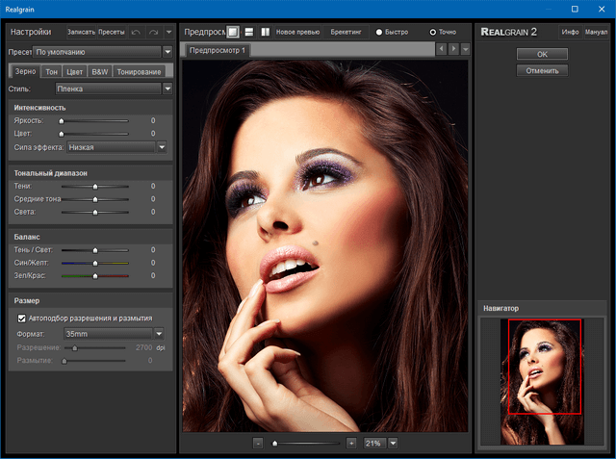Click the Навигатор thumbnail preview

coord(542,381)
